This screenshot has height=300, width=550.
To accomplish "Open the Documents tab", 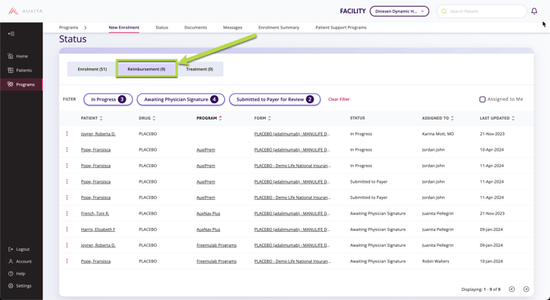I will 195,28.
